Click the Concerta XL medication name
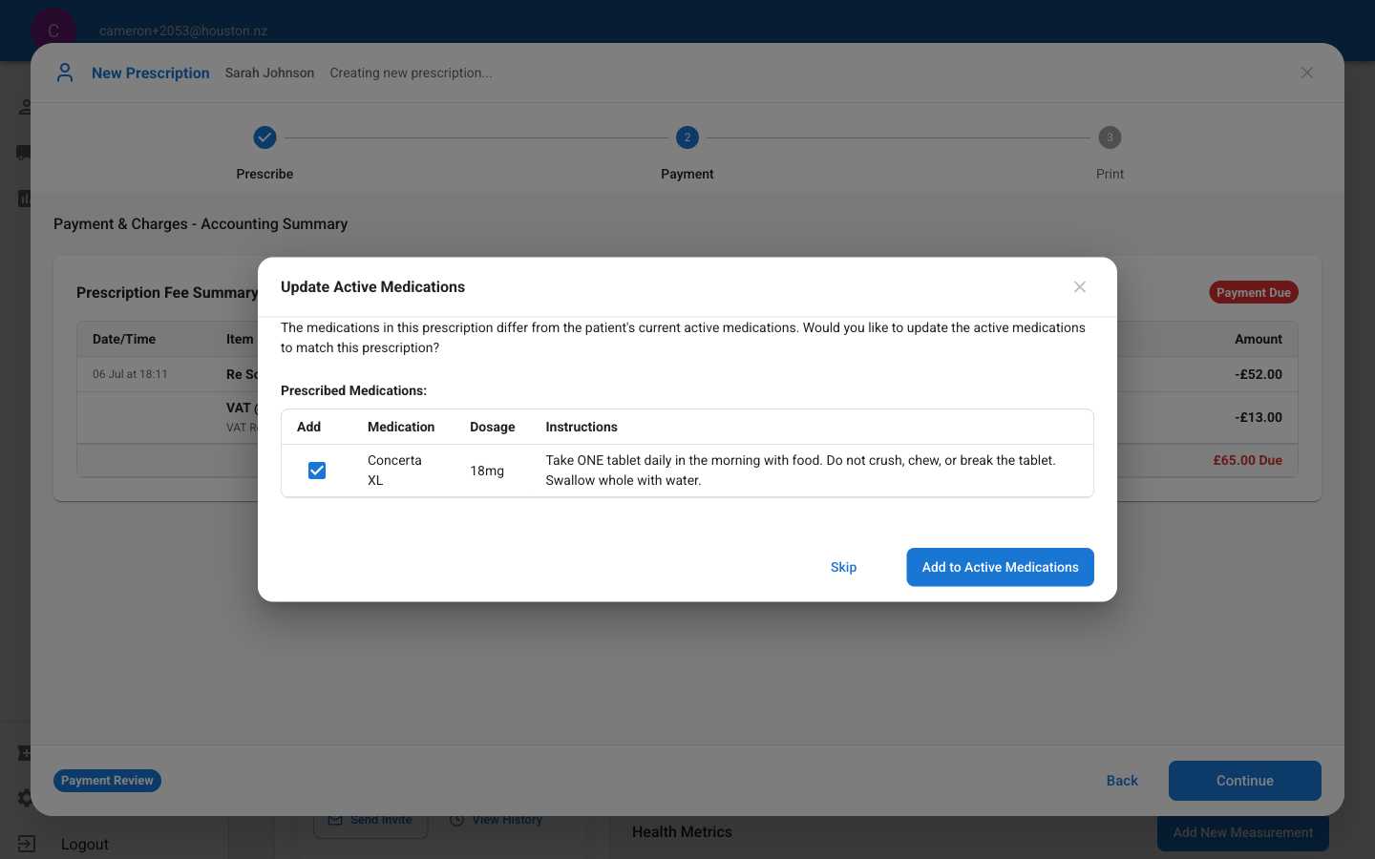 394,471
